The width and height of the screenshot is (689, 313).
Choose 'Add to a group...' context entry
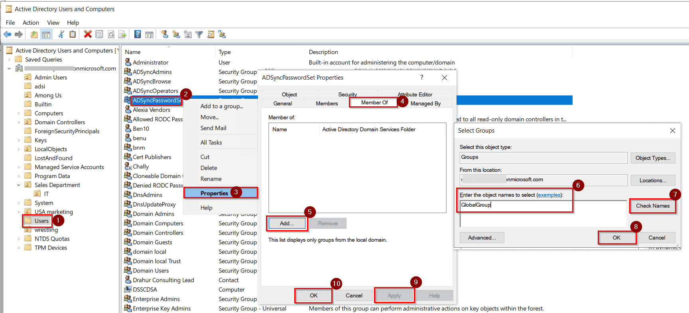click(221, 106)
